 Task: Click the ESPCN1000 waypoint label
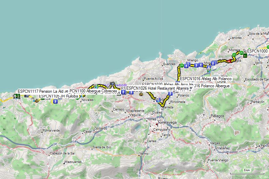tap(257, 51)
